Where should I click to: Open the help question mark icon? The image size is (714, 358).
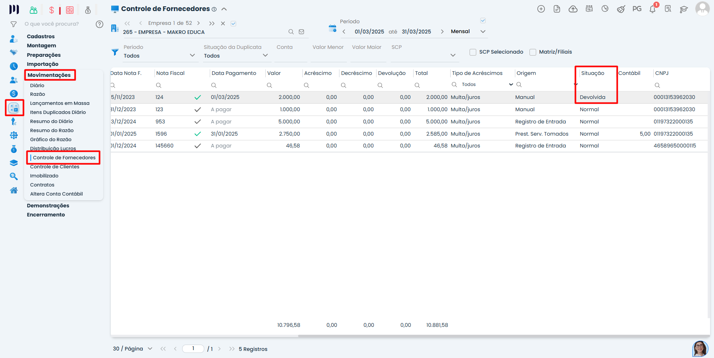coord(99,24)
